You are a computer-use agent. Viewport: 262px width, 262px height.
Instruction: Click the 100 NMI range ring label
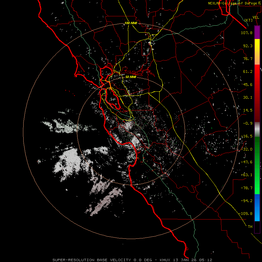[x=131, y=23]
